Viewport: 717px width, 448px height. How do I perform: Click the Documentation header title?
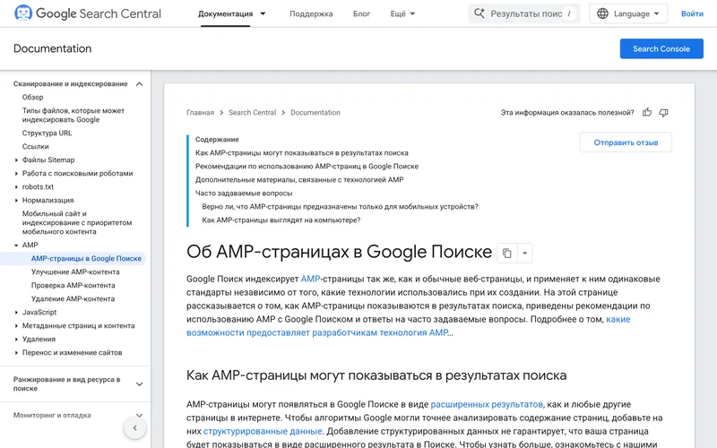(53, 48)
